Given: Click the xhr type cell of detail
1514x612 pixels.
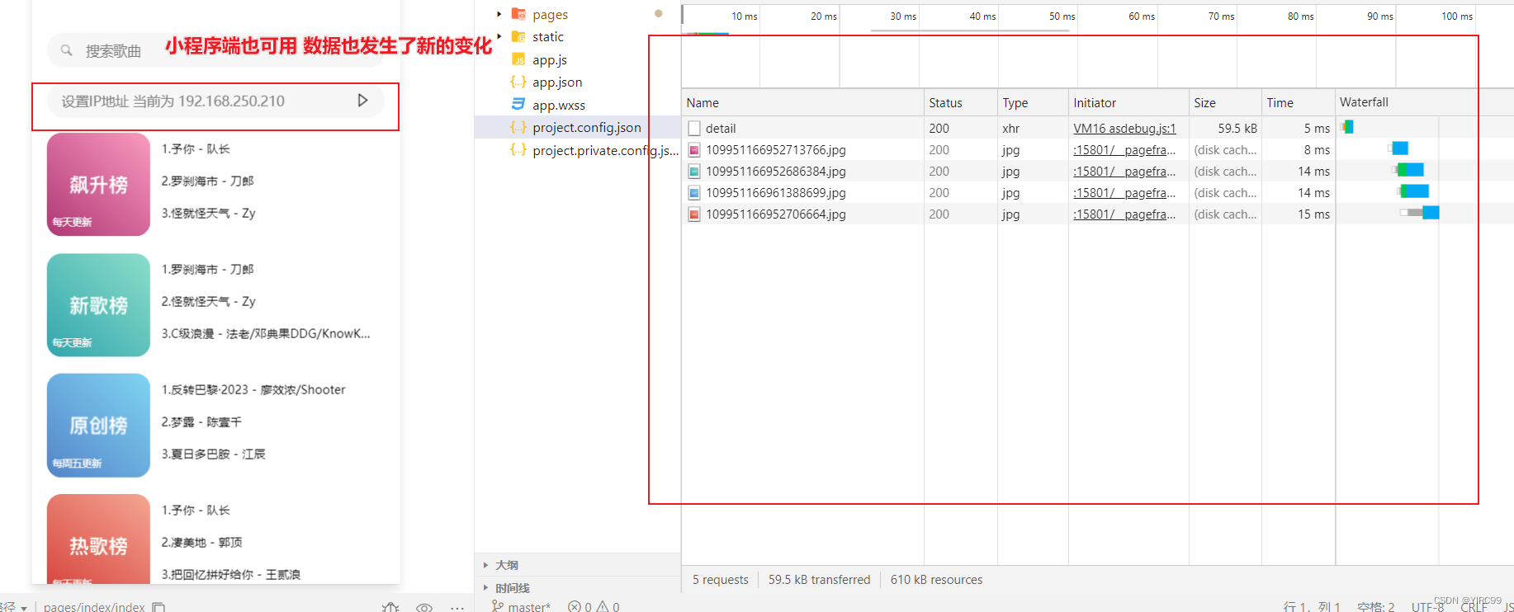Looking at the screenshot, I should 1010,128.
